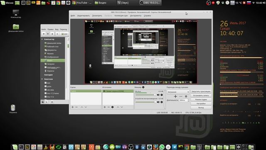The image size is (266, 150).
Task: Click Остановить запись button
Action: [201, 95]
